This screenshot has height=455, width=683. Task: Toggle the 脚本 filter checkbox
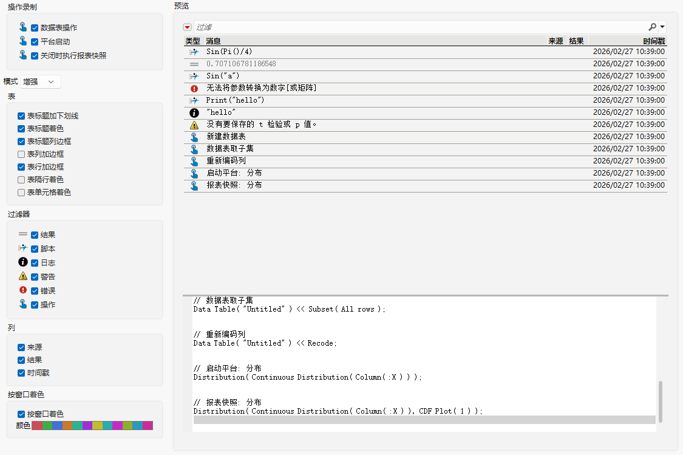coord(35,249)
